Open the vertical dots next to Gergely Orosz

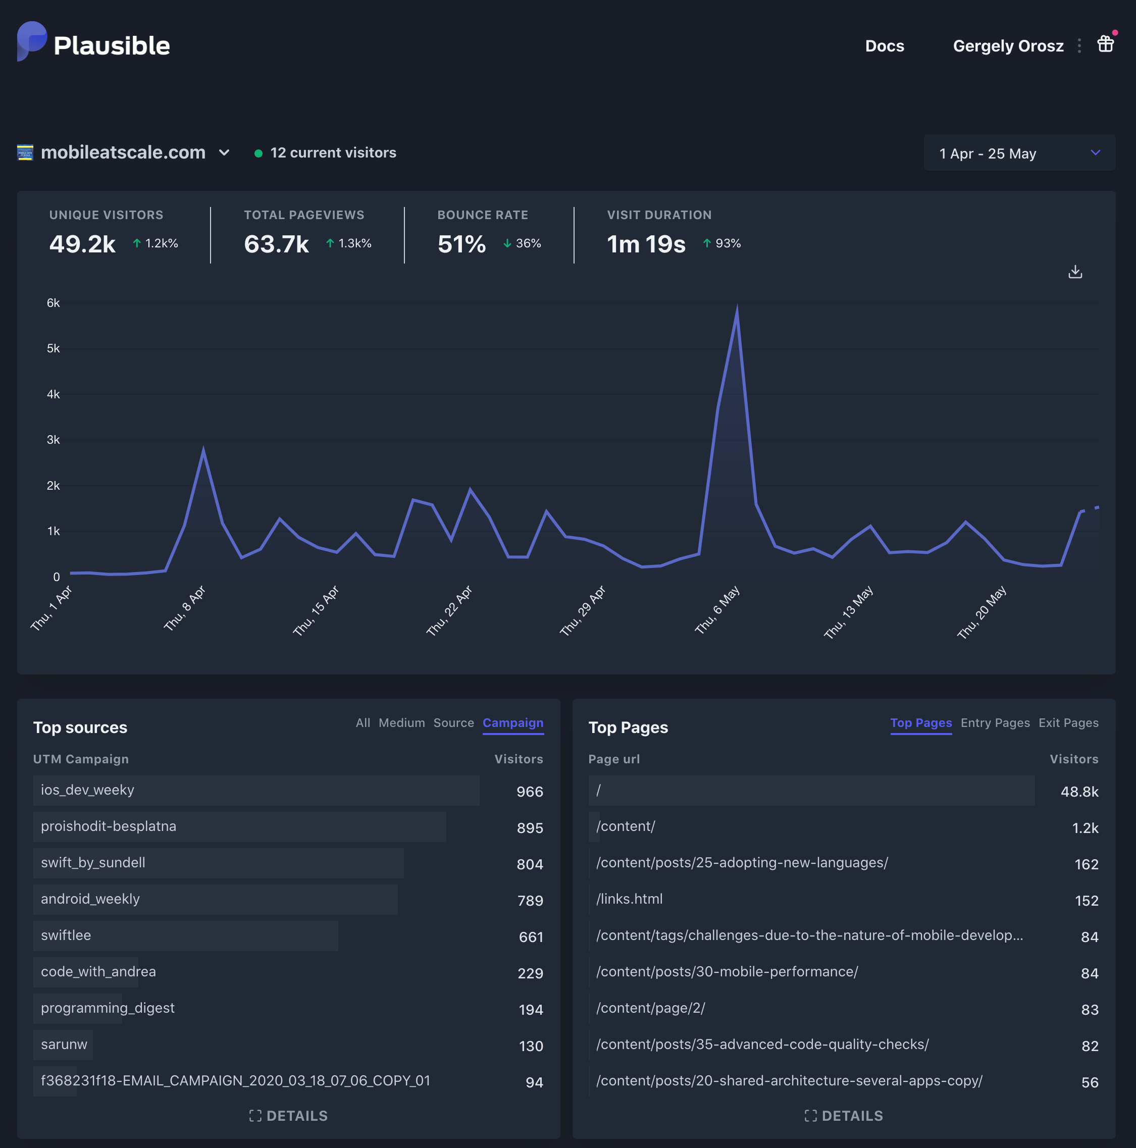(1079, 46)
